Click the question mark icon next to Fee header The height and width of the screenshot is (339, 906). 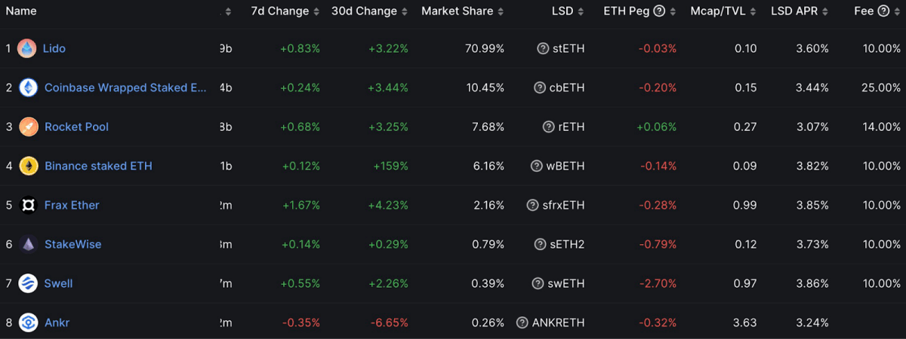883,11
